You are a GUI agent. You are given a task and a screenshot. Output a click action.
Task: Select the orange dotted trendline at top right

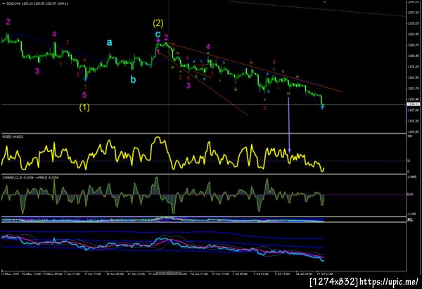coord(316,9)
